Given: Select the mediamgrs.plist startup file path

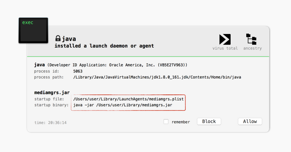Looking at the screenshot, I should click(x=128, y=99).
